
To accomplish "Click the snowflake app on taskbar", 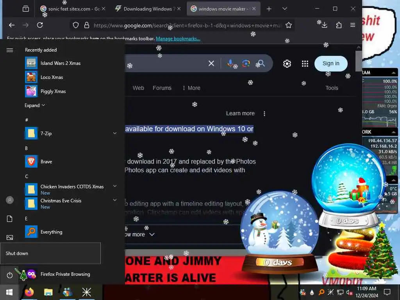I will (x=86, y=292).
